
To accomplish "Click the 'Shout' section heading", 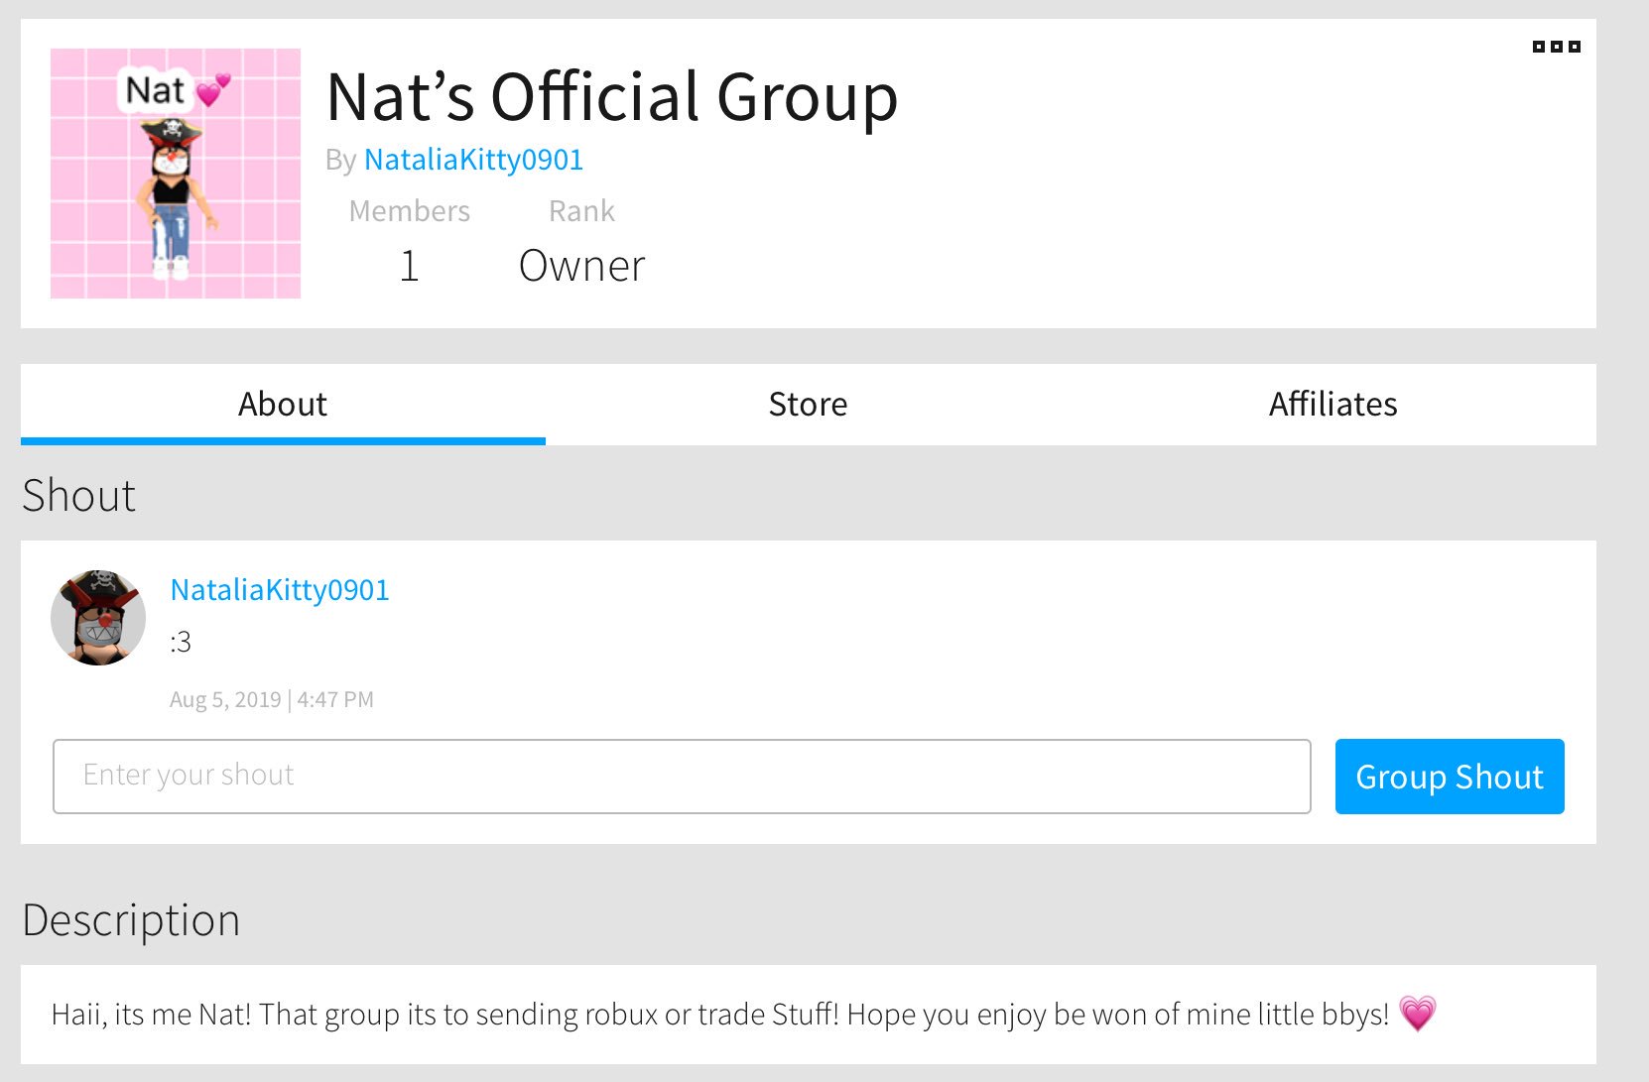I will click(79, 495).
